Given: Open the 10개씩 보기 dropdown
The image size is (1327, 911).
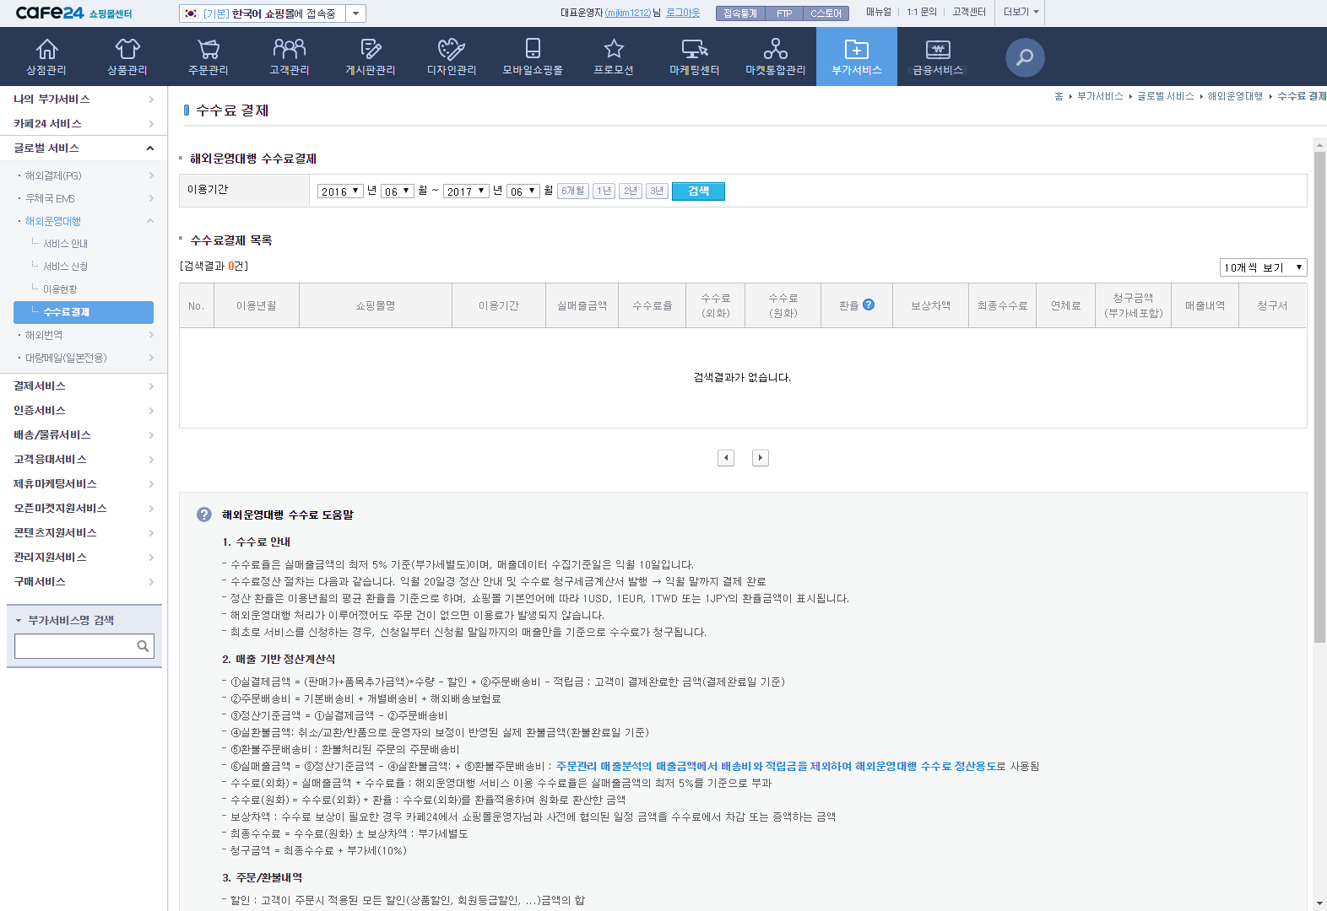Looking at the screenshot, I should tap(1264, 267).
